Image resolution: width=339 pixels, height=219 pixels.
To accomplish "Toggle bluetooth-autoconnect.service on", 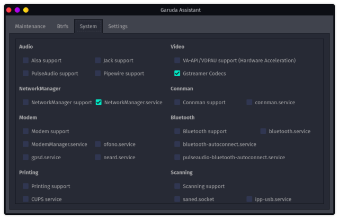I will (x=177, y=144).
